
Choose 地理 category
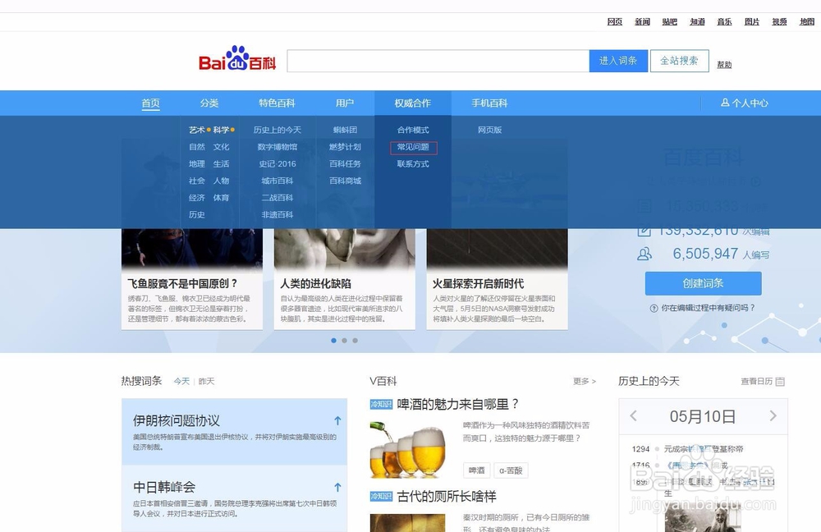click(x=197, y=164)
